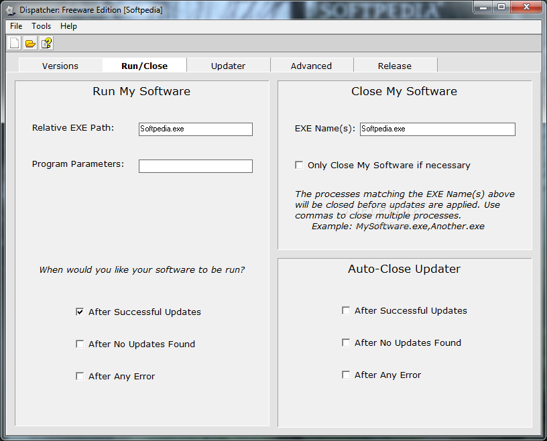
Task: Click the 'Auto-Close Updater' heading
Action: click(x=404, y=269)
